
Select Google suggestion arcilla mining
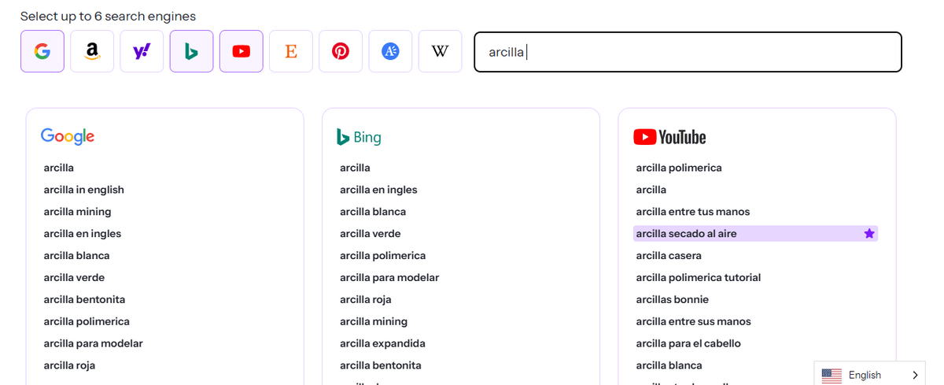tap(78, 212)
